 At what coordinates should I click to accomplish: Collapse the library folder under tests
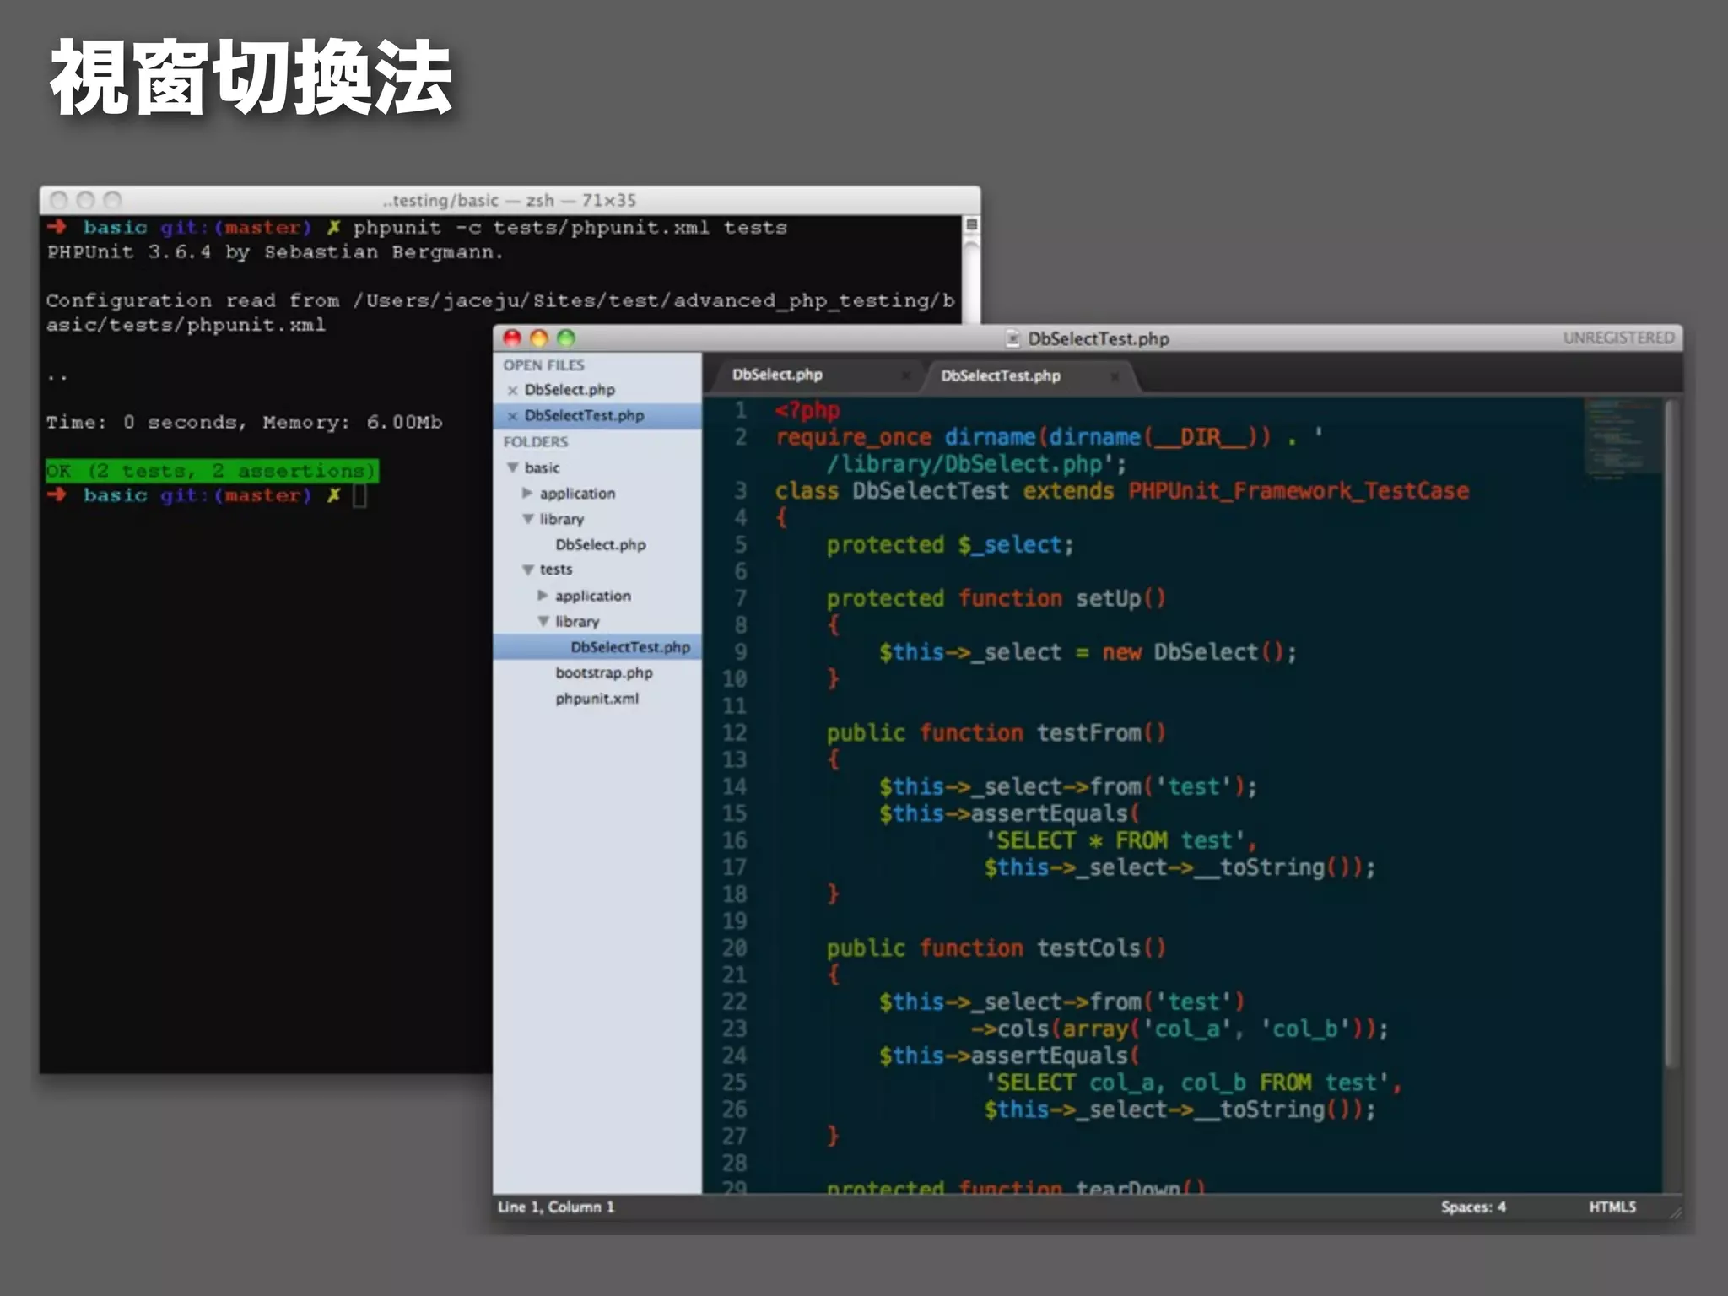tap(543, 621)
